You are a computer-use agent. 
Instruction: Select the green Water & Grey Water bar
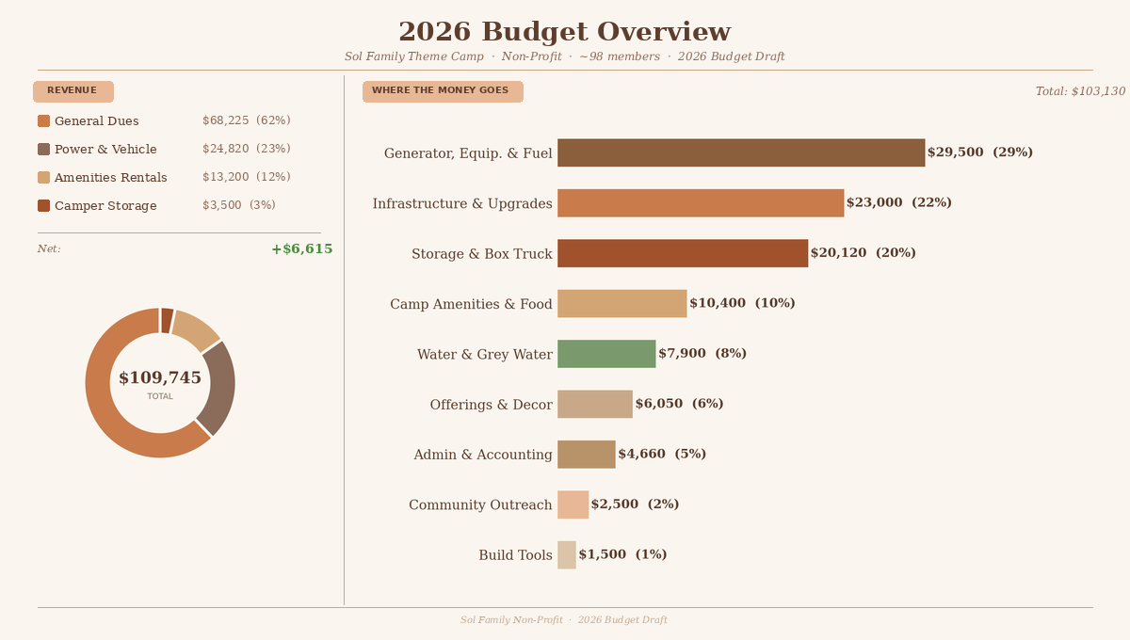pyautogui.click(x=605, y=354)
